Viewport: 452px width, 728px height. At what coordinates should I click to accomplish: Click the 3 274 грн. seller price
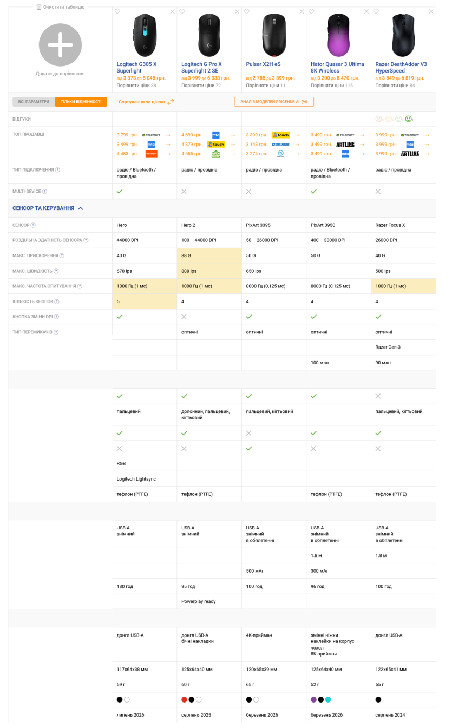tap(257, 154)
